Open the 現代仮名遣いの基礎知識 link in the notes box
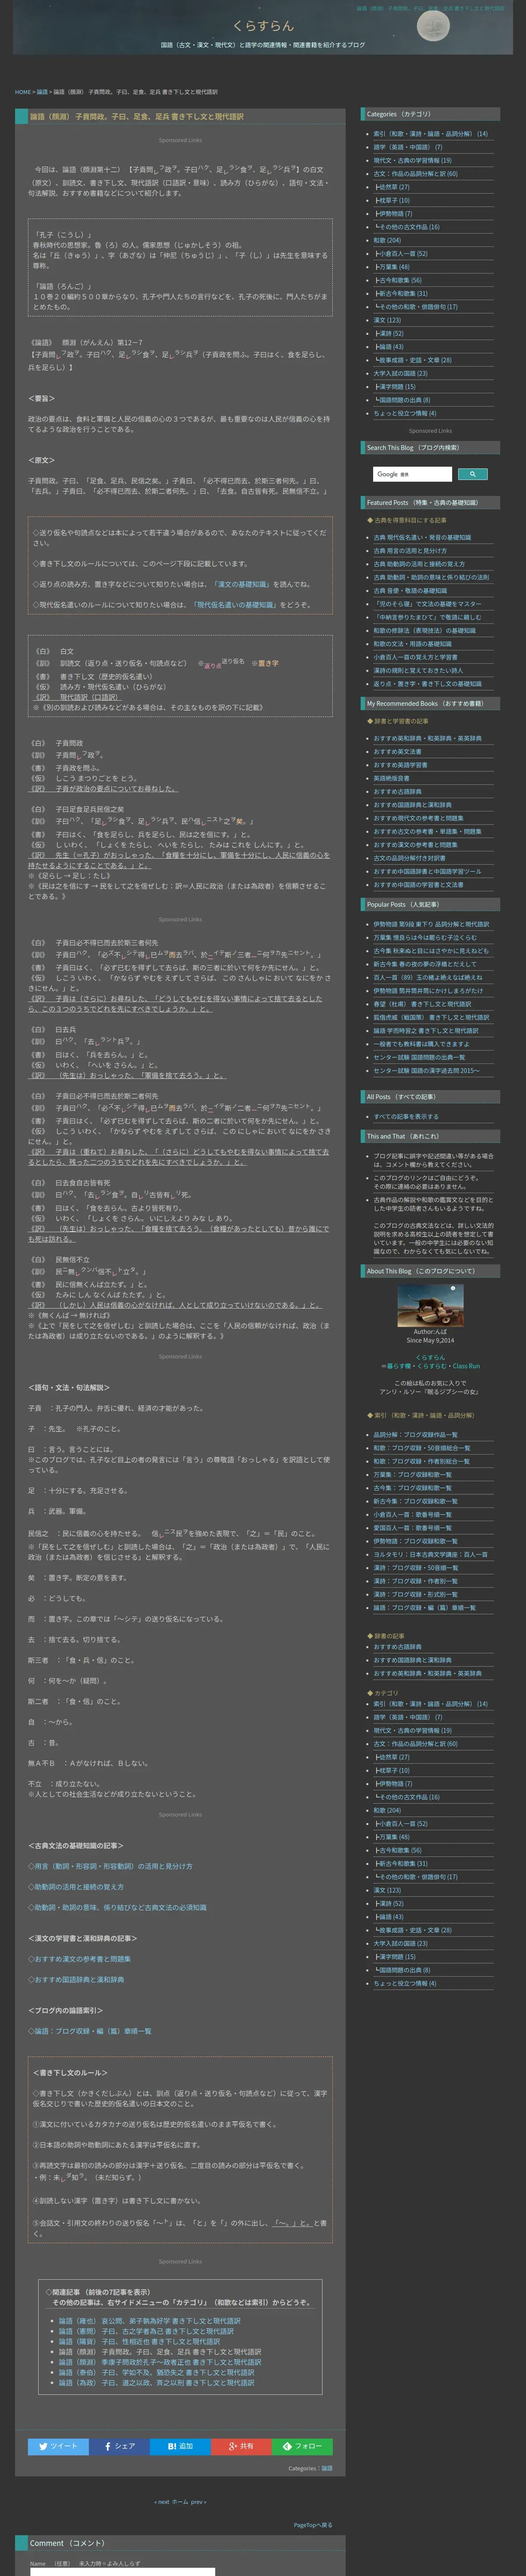The width and height of the screenshot is (526, 2576). (235, 604)
